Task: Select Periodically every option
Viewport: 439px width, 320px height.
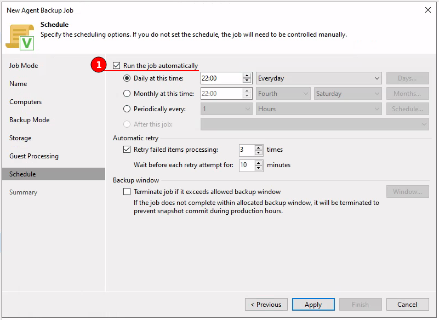Action: click(x=127, y=109)
